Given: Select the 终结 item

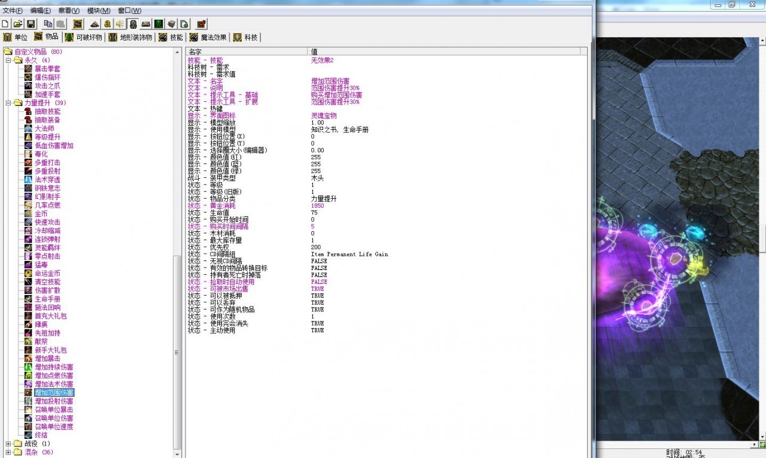Looking at the screenshot, I should [41, 435].
